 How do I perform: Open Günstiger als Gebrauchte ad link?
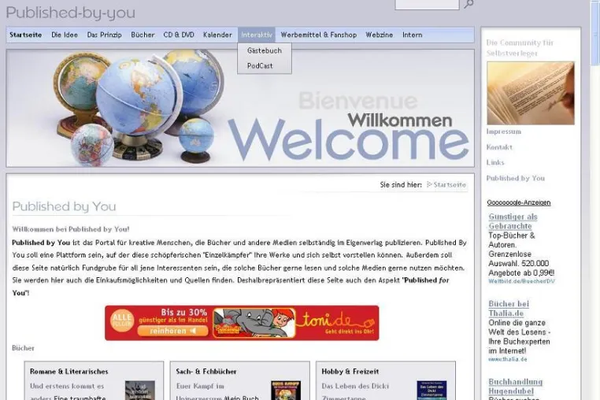[513, 221]
